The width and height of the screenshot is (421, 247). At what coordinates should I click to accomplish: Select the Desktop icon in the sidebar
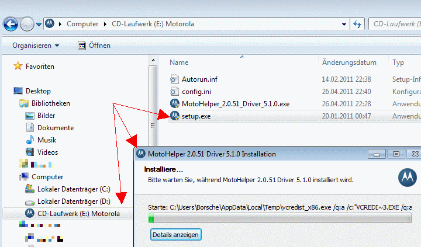[x=18, y=91]
